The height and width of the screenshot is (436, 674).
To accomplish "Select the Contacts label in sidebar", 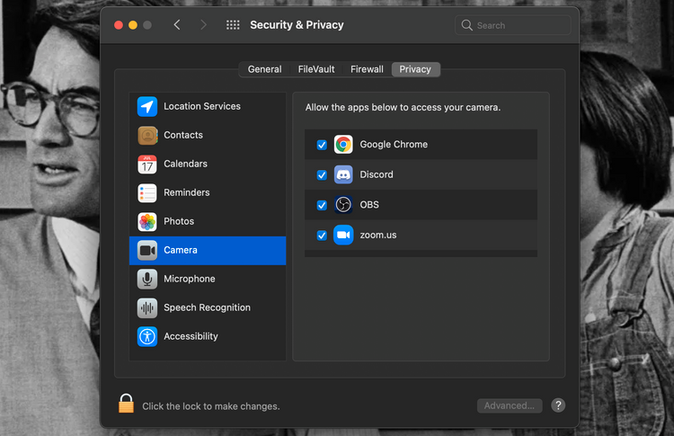I will (x=183, y=135).
